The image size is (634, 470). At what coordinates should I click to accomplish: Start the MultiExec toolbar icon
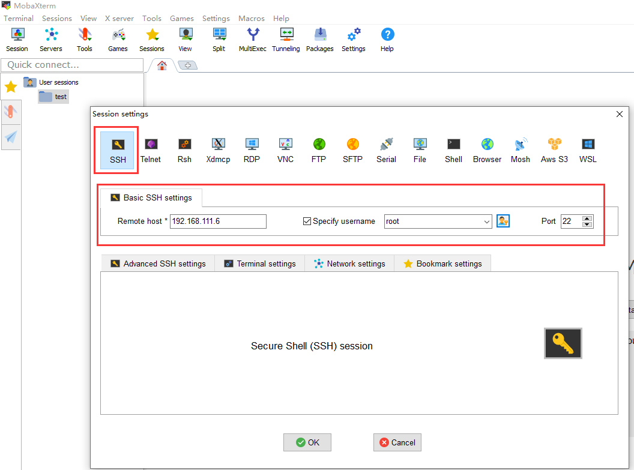click(253, 40)
